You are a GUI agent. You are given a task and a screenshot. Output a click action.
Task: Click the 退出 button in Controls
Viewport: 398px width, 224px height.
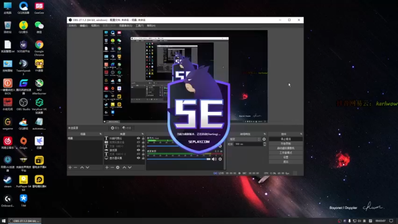[x=286, y=162]
